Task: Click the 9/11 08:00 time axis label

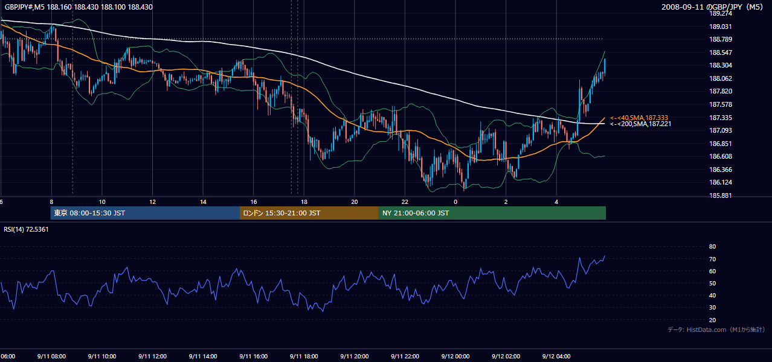Action: (51, 356)
